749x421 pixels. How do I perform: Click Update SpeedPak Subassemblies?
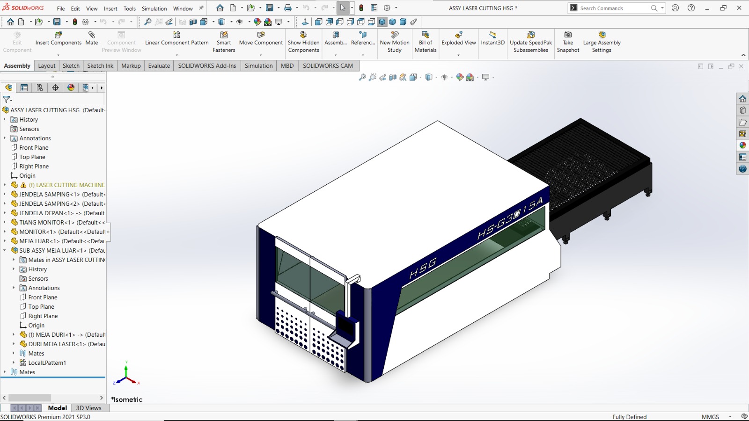coord(531,42)
